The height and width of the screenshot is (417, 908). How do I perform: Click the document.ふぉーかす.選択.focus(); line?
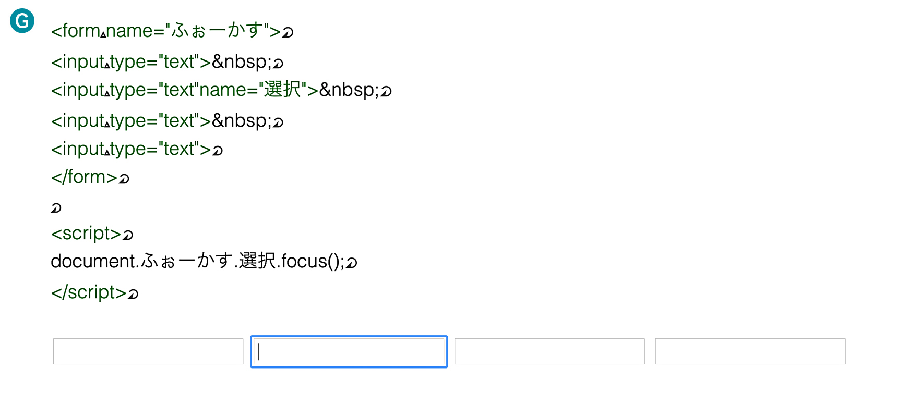(x=204, y=261)
